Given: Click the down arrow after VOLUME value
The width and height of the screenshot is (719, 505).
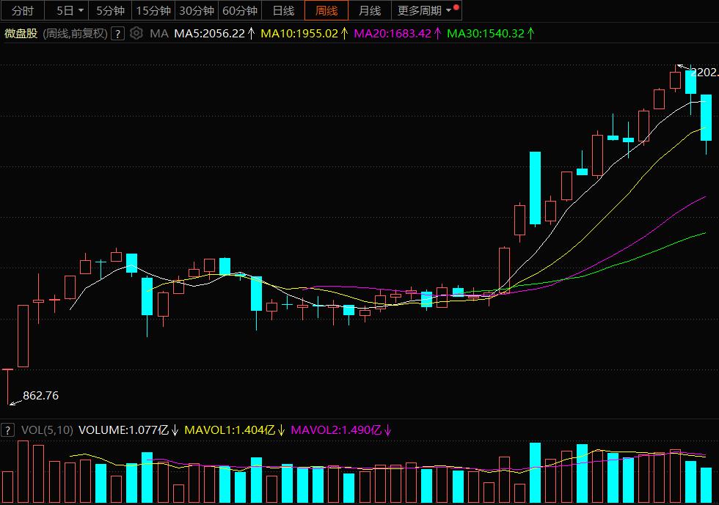Looking at the screenshot, I should point(175,430).
